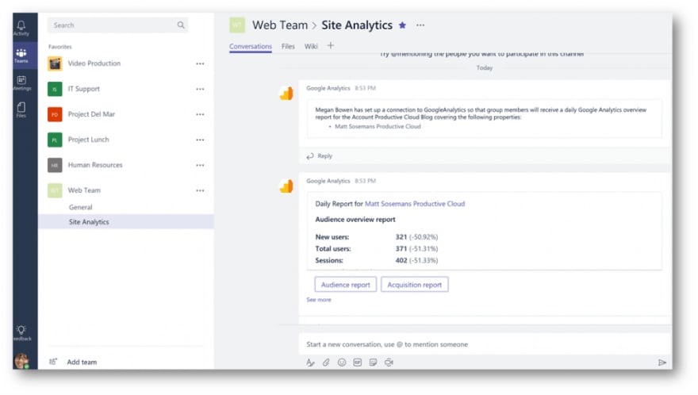Open the Project Del Mar team
Viewport: 698px width, 395px height.
pos(91,114)
